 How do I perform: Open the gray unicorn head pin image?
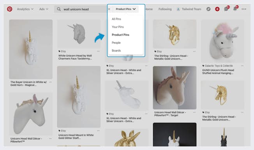(x=79, y=34)
